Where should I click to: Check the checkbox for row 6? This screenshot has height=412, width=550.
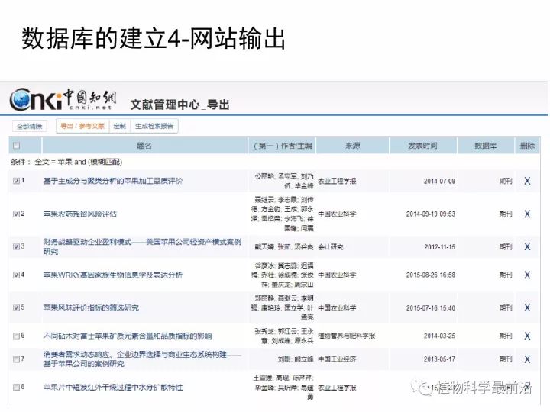16,336
